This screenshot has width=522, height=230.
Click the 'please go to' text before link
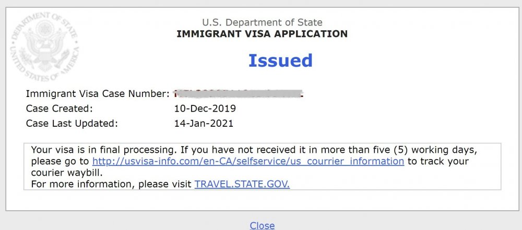[x=60, y=162]
